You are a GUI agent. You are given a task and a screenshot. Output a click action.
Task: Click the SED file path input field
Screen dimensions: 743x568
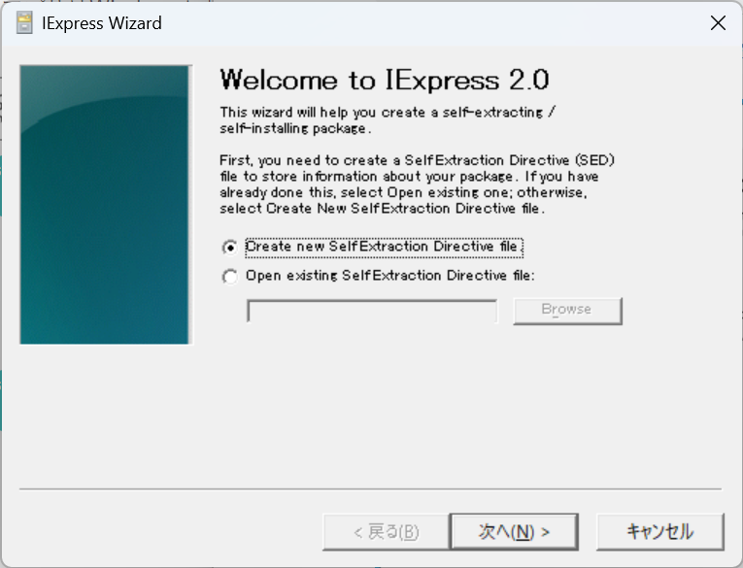(x=372, y=311)
